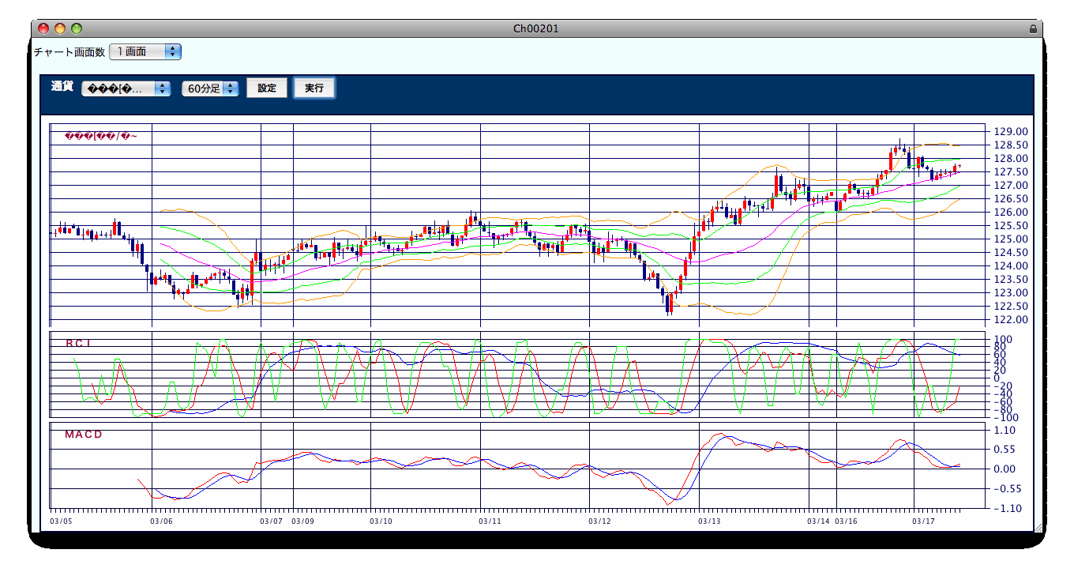This screenshot has height=576, width=1074.
Task: Click the 設定 button
Action: pyautogui.click(x=267, y=88)
